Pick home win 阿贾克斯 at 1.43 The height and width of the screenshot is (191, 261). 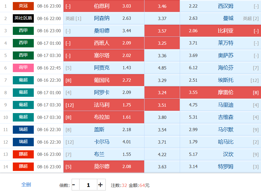pyautogui.click(x=104, y=68)
